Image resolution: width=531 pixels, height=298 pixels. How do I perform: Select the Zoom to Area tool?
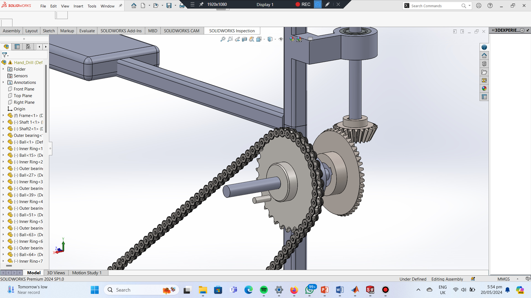[x=230, y=39]
